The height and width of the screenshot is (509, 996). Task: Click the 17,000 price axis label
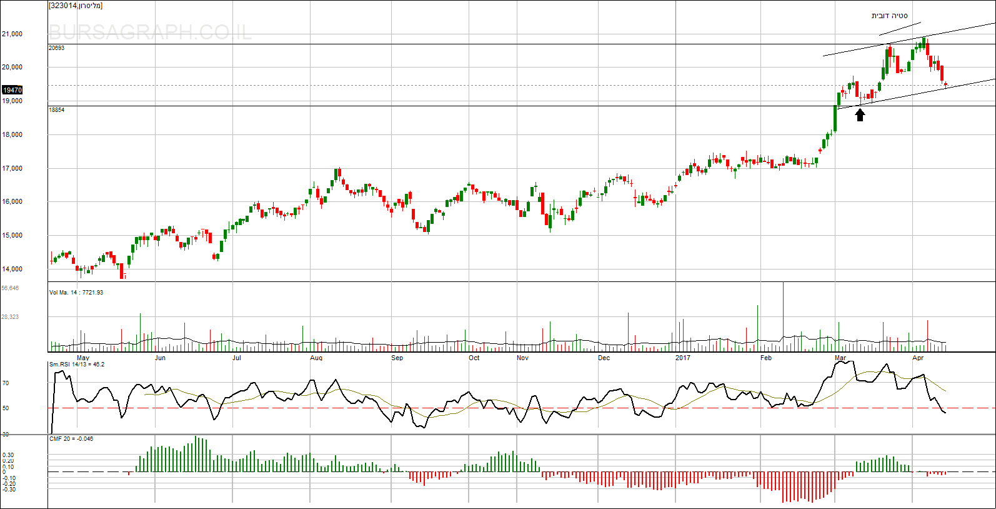(x=12, y=168)
